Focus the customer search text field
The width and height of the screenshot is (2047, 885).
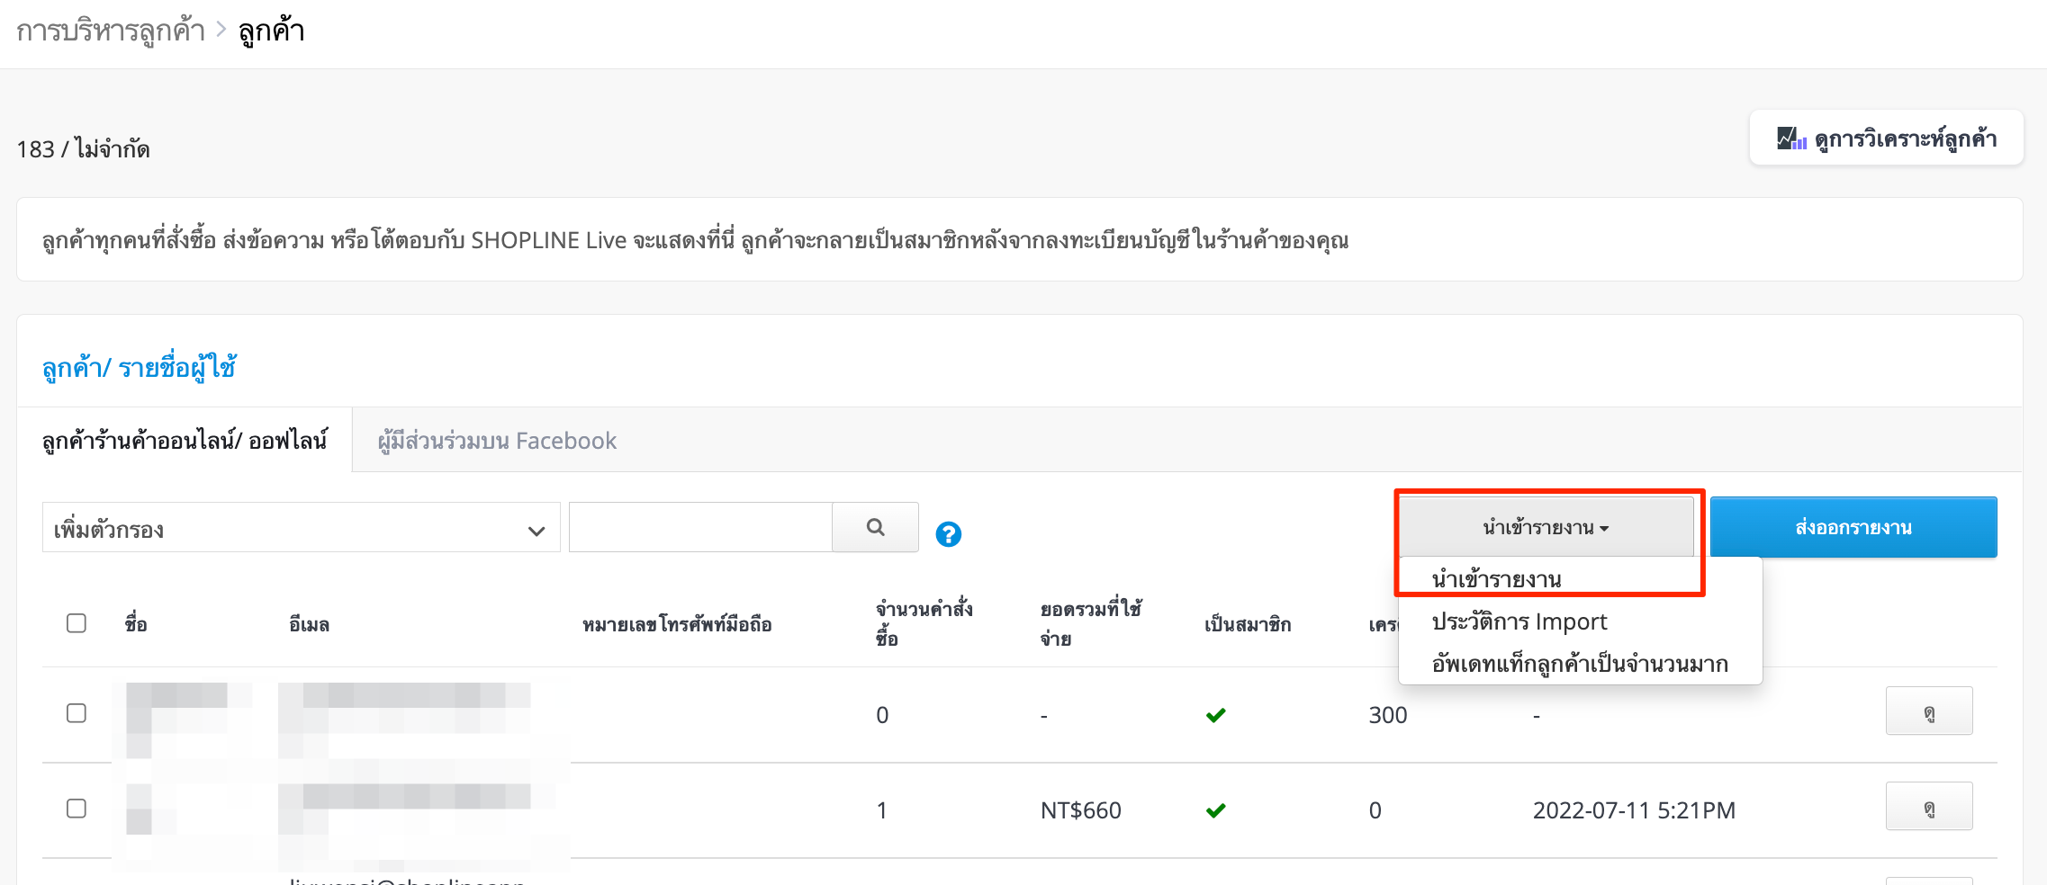[700, 527]
